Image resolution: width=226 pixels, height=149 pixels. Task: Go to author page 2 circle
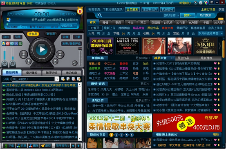pyautogui.click(x=116, y=135)
